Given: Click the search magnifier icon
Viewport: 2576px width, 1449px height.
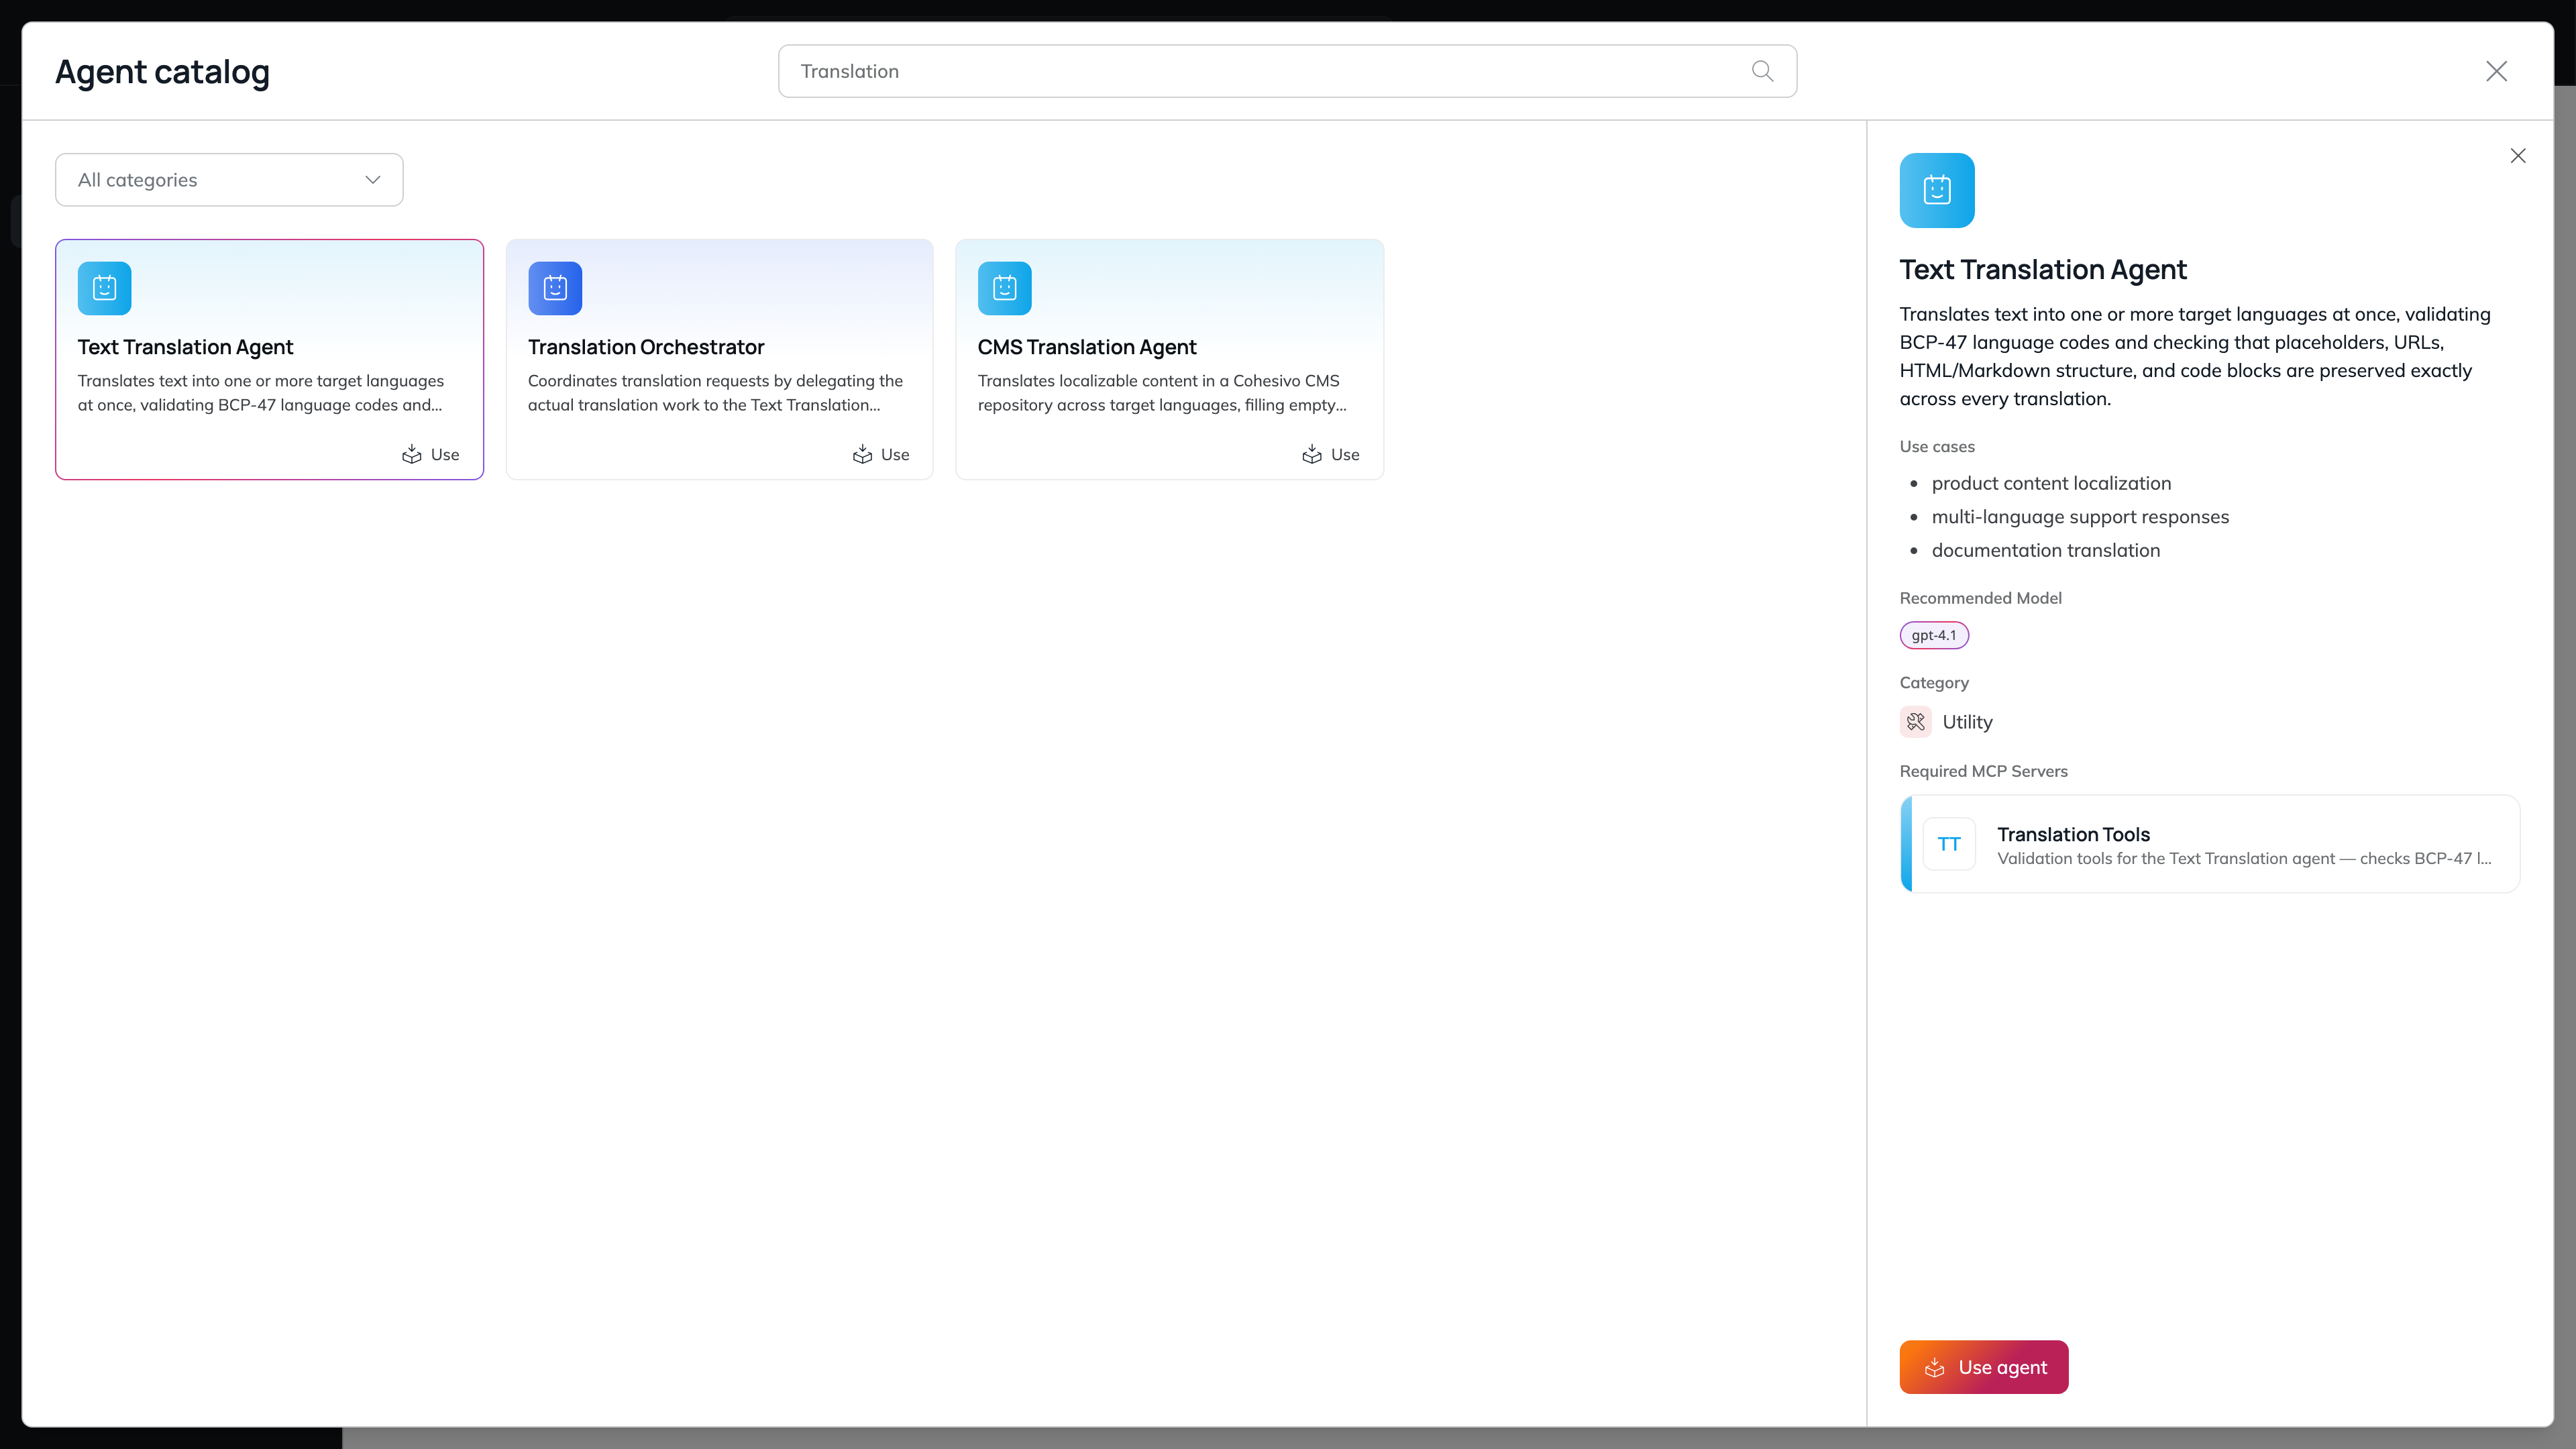Looking at the screenshot, I should [1762, 71].
